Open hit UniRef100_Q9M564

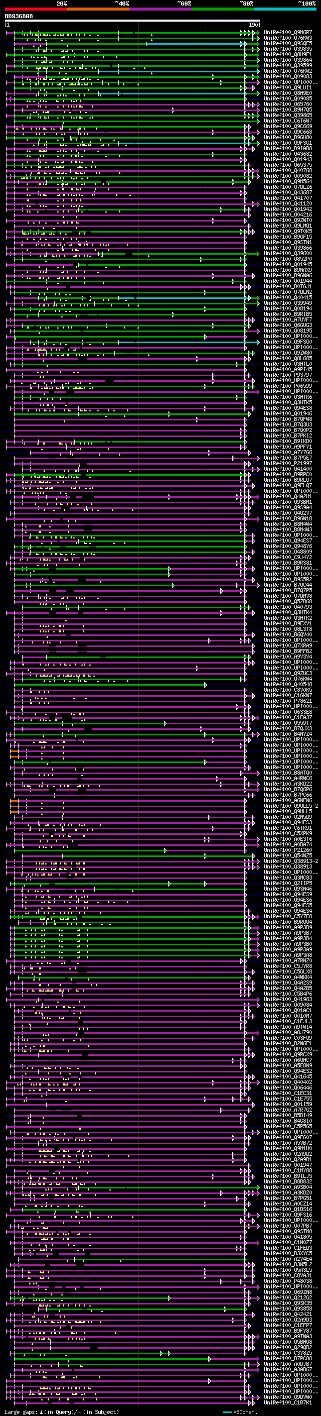point(288,181)
